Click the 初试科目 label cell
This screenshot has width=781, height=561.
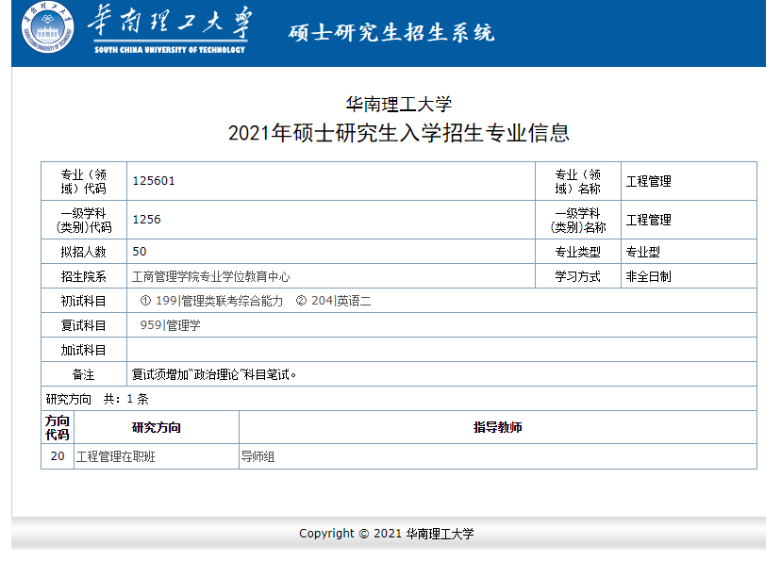click(84, 301)
